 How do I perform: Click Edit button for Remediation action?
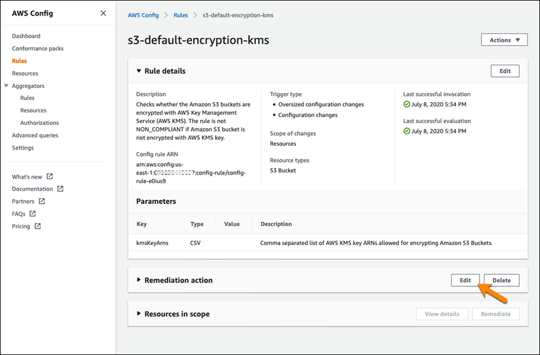(465, 280)
